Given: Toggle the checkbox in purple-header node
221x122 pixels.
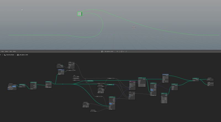Looking at the screenshot, I should [x=130, y=86].
